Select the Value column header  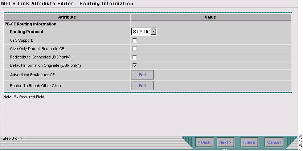point(210,17)
